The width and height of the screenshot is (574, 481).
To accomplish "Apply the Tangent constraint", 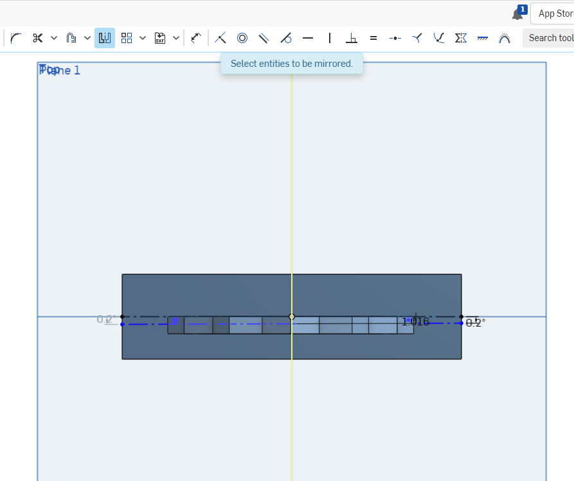I will click(286, 38).
